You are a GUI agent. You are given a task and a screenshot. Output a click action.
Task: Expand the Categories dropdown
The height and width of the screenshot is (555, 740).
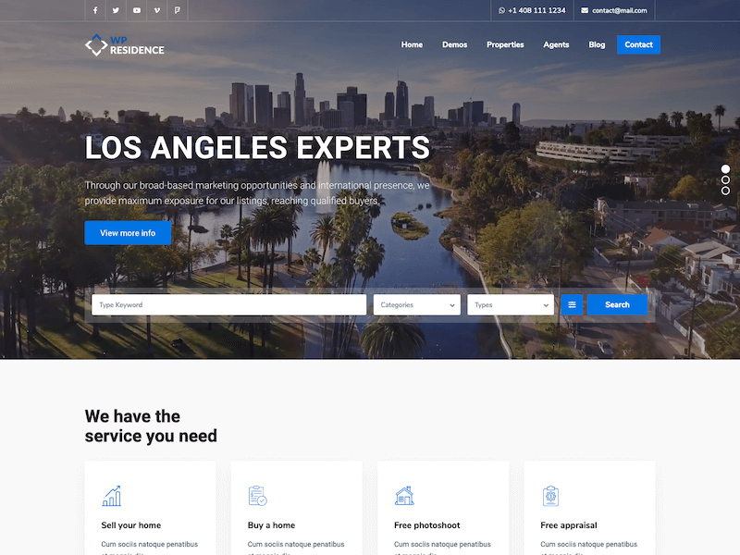click(x=416, y=304)
